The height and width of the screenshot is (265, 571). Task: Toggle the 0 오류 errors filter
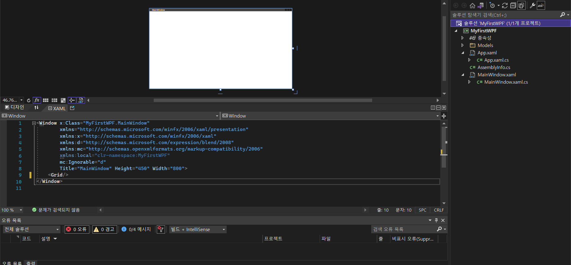pyautogui.click(x=77, y=229)
